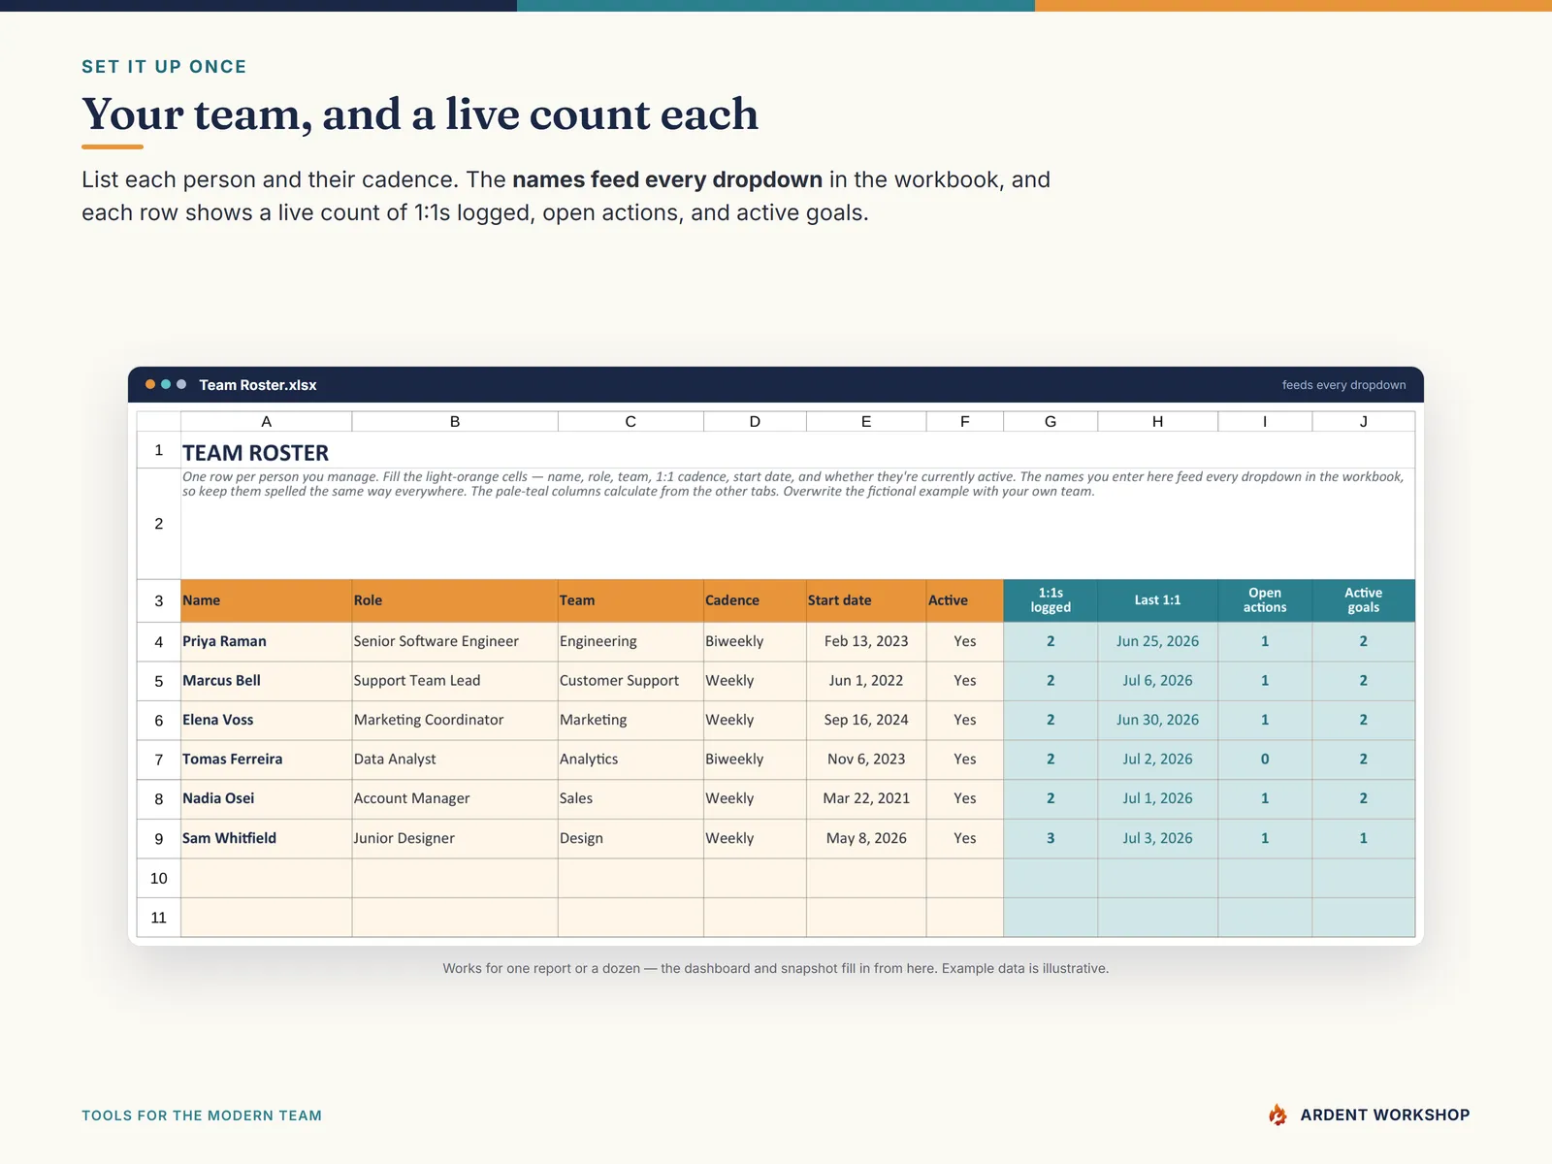Click the Analytics team cell

[x=630, y=760]
